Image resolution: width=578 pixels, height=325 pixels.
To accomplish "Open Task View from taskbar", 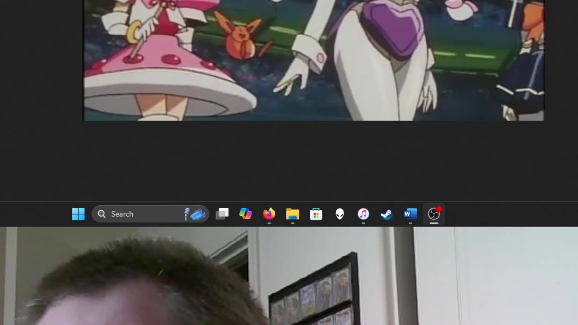I will [222, 214].
